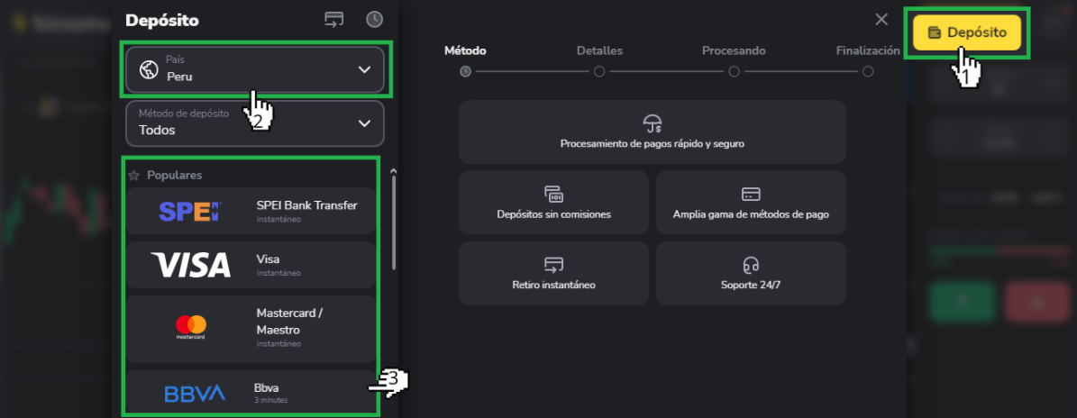Close the deposit dialog with X
This screenshot has height=418, width=1077.
tap(881, 20)
